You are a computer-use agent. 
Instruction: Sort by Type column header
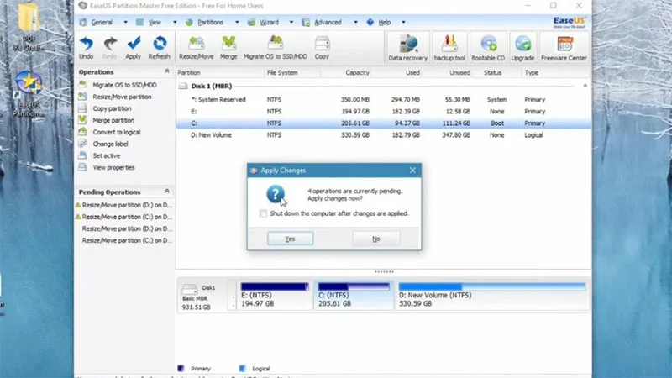pyautogui.click(x=532, y=73)
